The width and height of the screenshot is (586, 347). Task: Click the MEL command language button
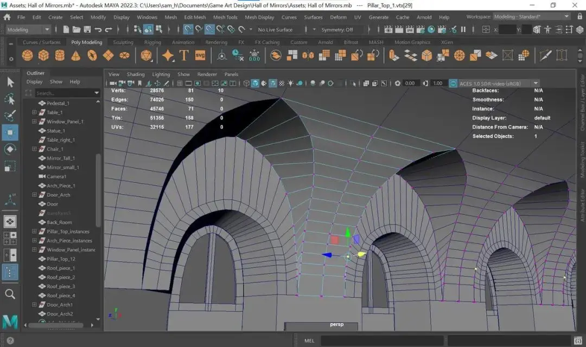point(309,340)
